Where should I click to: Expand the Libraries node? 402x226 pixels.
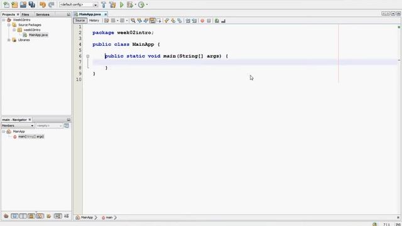click(x=9, y=40)
